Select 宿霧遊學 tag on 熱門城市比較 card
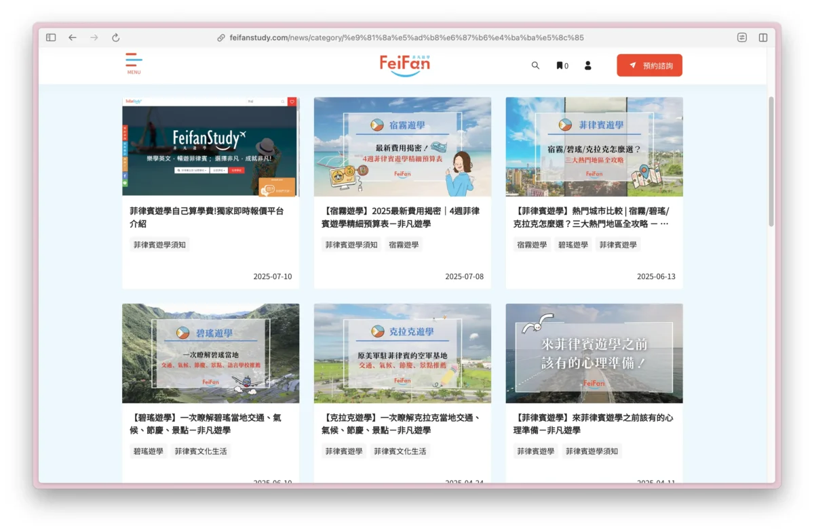The width and height of the screenshot is (814, 532). 532,245
